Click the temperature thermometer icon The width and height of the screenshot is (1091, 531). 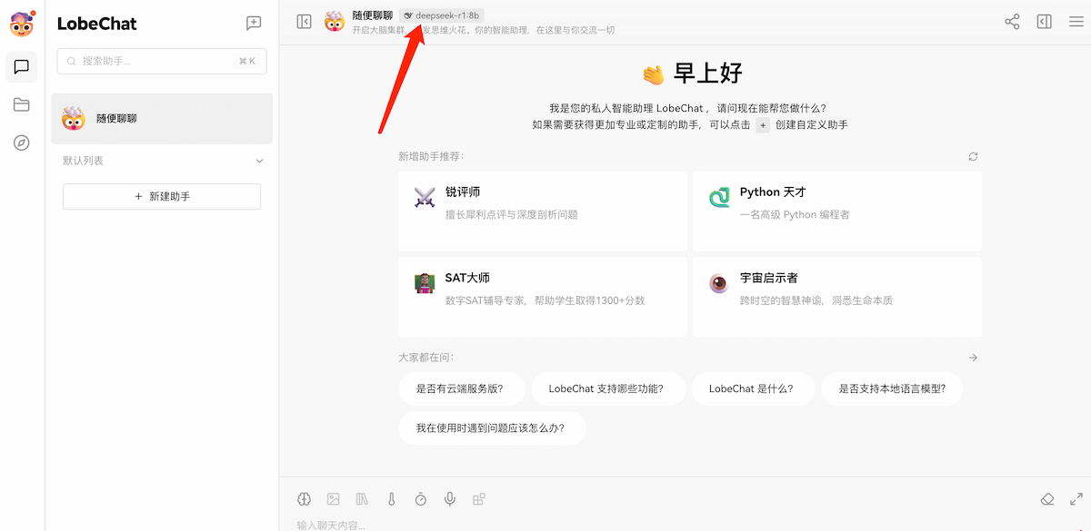[392, 499]
